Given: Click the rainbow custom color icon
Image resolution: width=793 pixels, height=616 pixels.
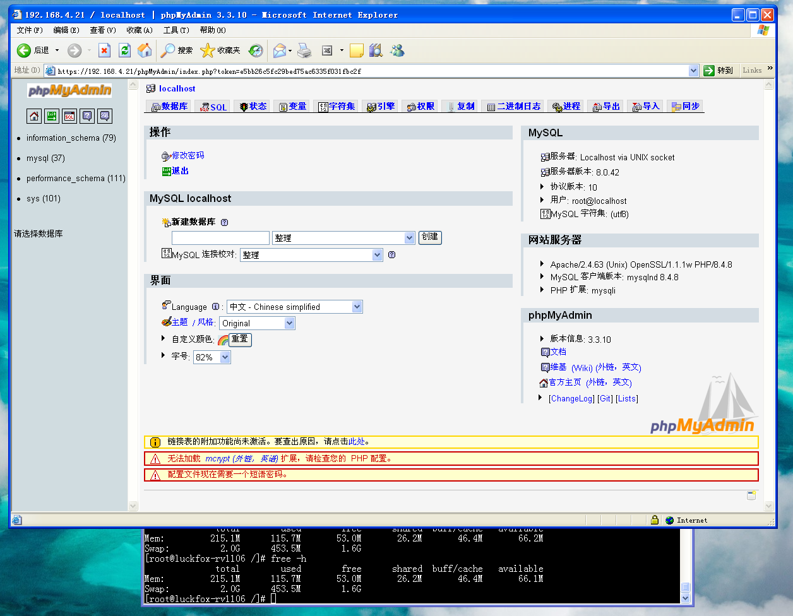Looking at the screenshot, I should click(x=223, y=340).
